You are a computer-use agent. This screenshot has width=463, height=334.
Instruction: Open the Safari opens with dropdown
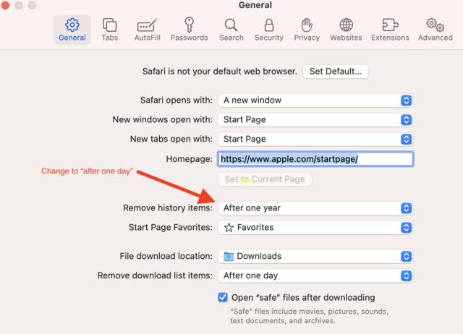315,100
